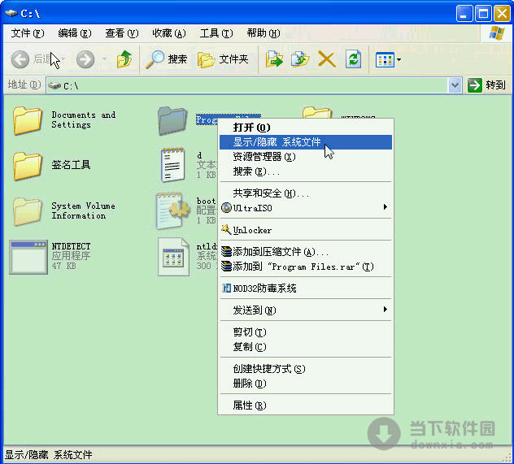Select the Documents and Settings folder
514x464 pixels.
pos(28,121)
